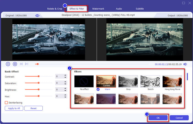This screenshot has height=124, width=193.
Task: Select the No effect filter
Action: coord(84,81)
